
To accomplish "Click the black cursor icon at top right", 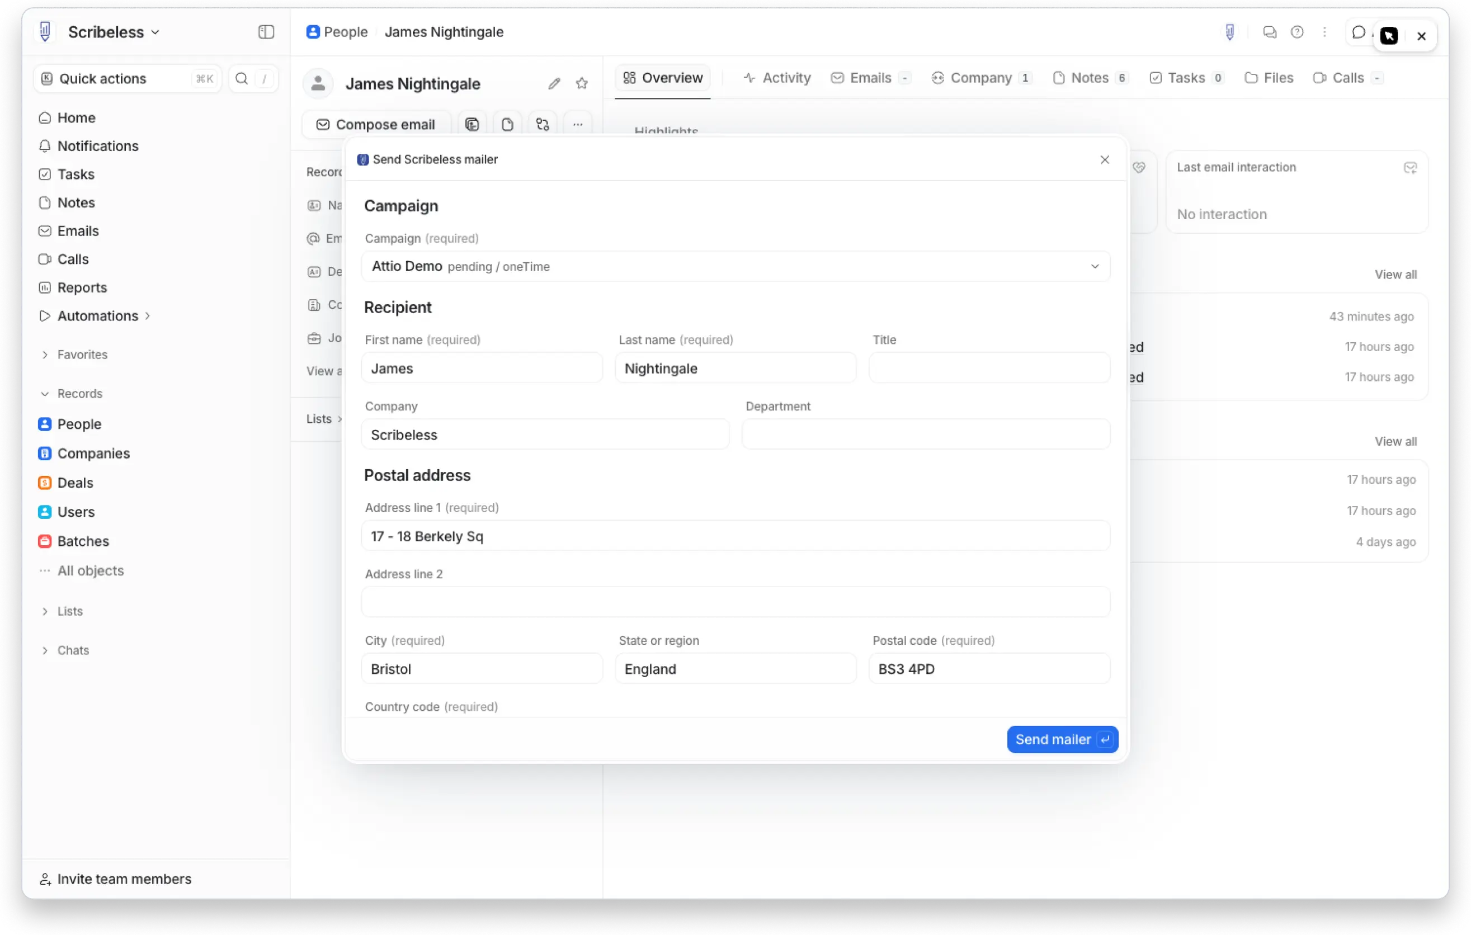I will pos(1389,35).
